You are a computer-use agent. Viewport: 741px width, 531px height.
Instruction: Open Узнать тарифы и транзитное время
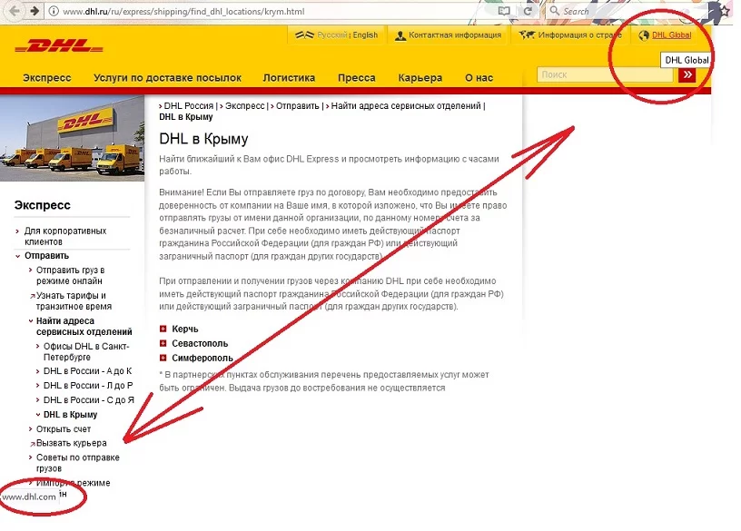(74, 301)
